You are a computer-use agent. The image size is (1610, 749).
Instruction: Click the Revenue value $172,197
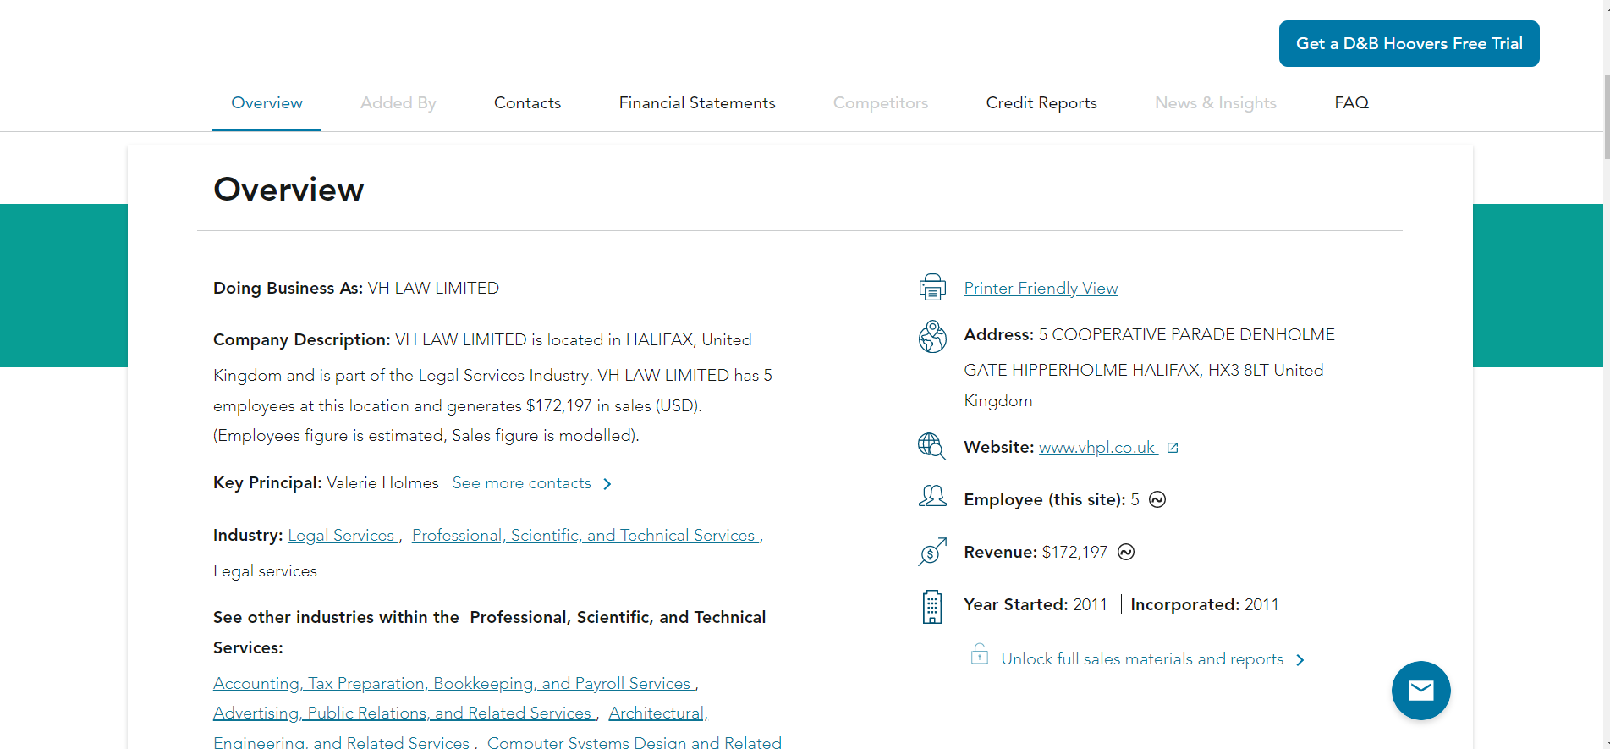pos(1074,553)
